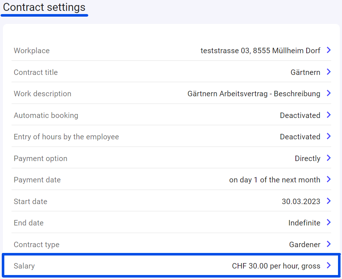Click Deactivated value for employee hours entry
This screenshot has height=279, width=342.
(300, 136)
